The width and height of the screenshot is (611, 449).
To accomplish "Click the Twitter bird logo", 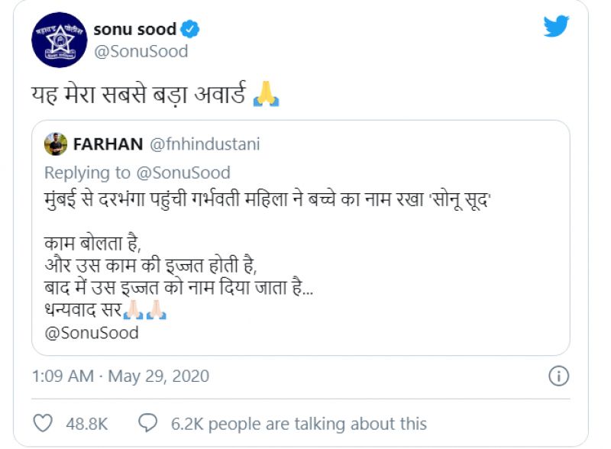I will click(x=556, y=27).
